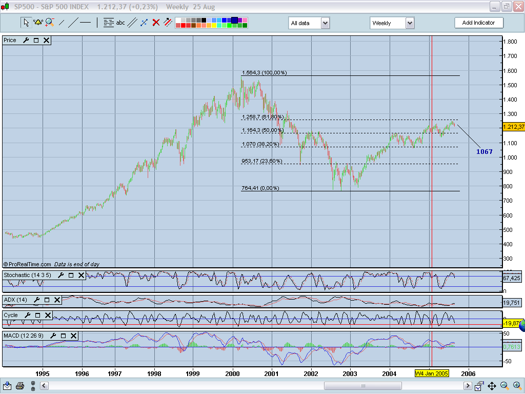This screenshot has width=525, height=394.
Task: Click the printer icon
Action: tap(20, 386)
